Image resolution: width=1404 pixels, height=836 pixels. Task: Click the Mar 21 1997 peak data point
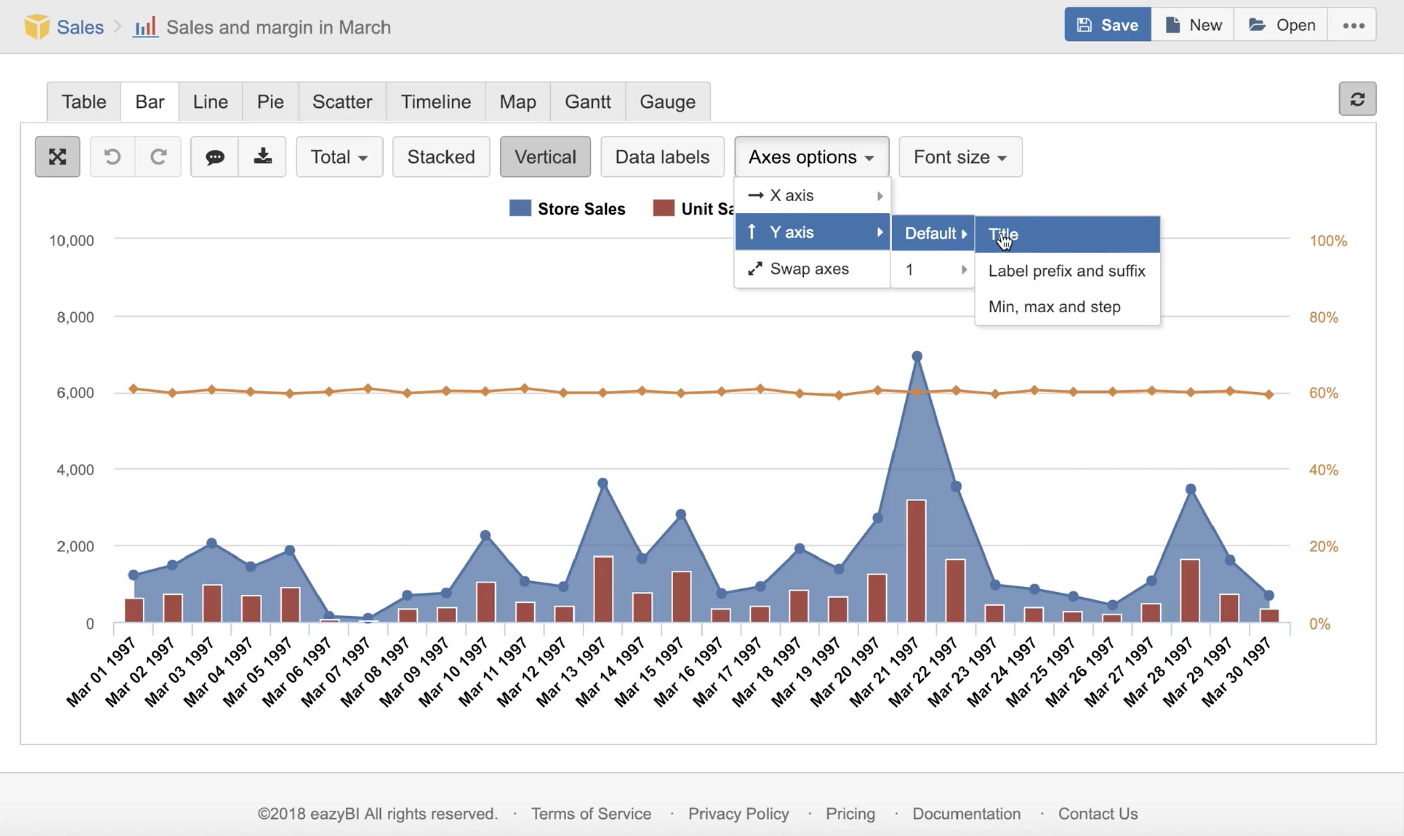(x=917, y=356)
